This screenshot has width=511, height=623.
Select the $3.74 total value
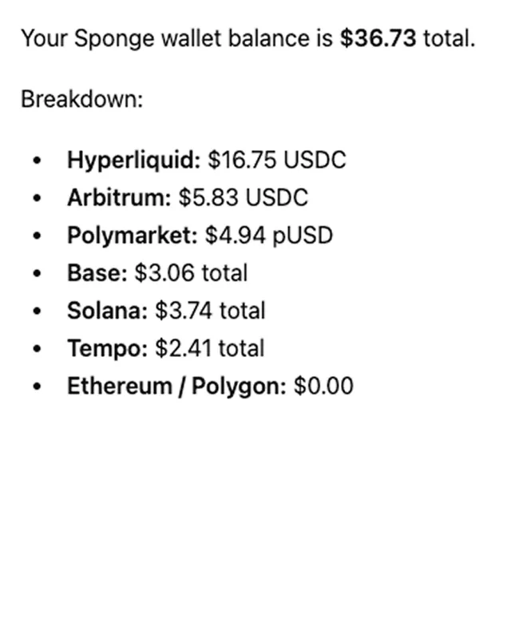coord(210,311)
